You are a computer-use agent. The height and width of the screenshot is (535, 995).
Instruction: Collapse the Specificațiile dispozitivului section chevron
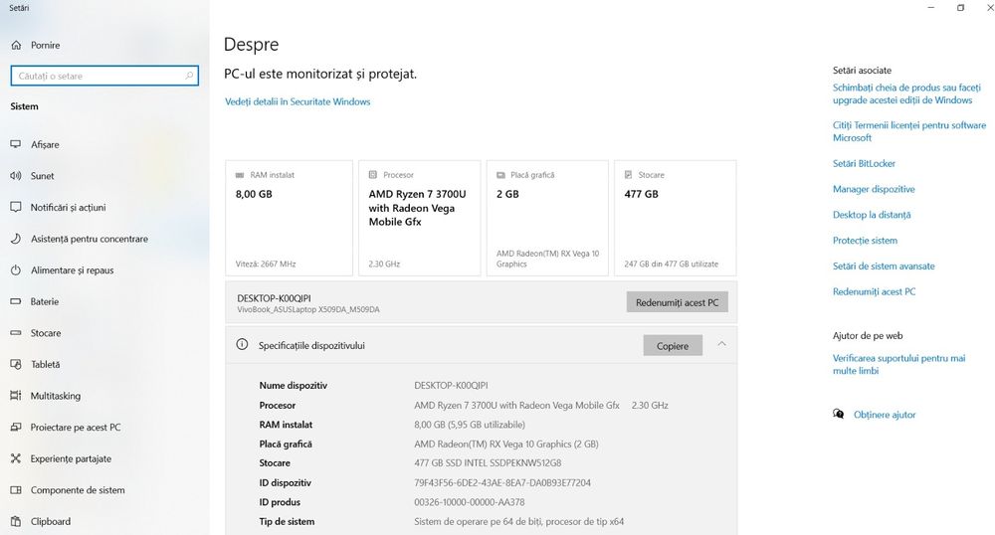[x=722, y=343]
